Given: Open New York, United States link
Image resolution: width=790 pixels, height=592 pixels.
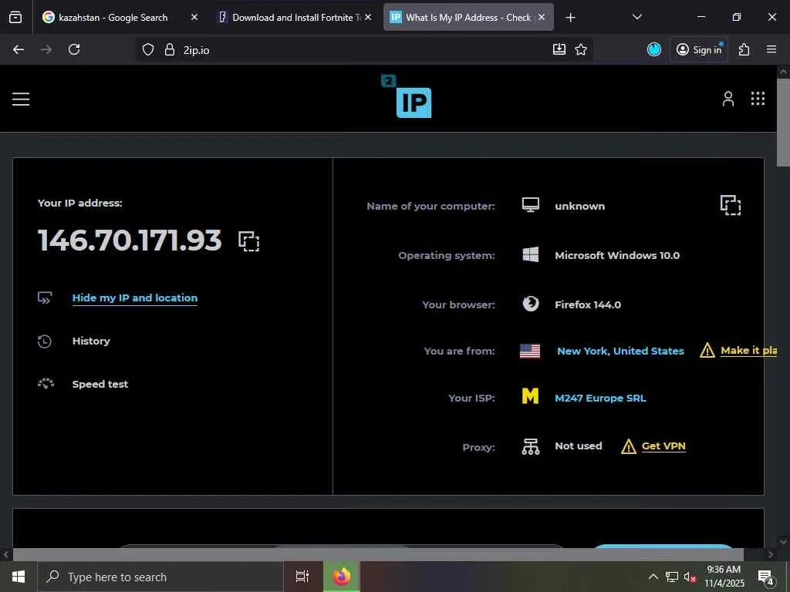Looking at the screenshot, I should pyautogui.click(x=620, y=351).
